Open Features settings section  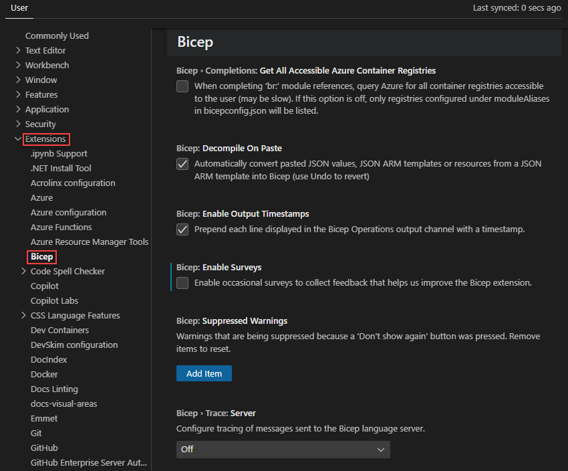coord(45,94)
